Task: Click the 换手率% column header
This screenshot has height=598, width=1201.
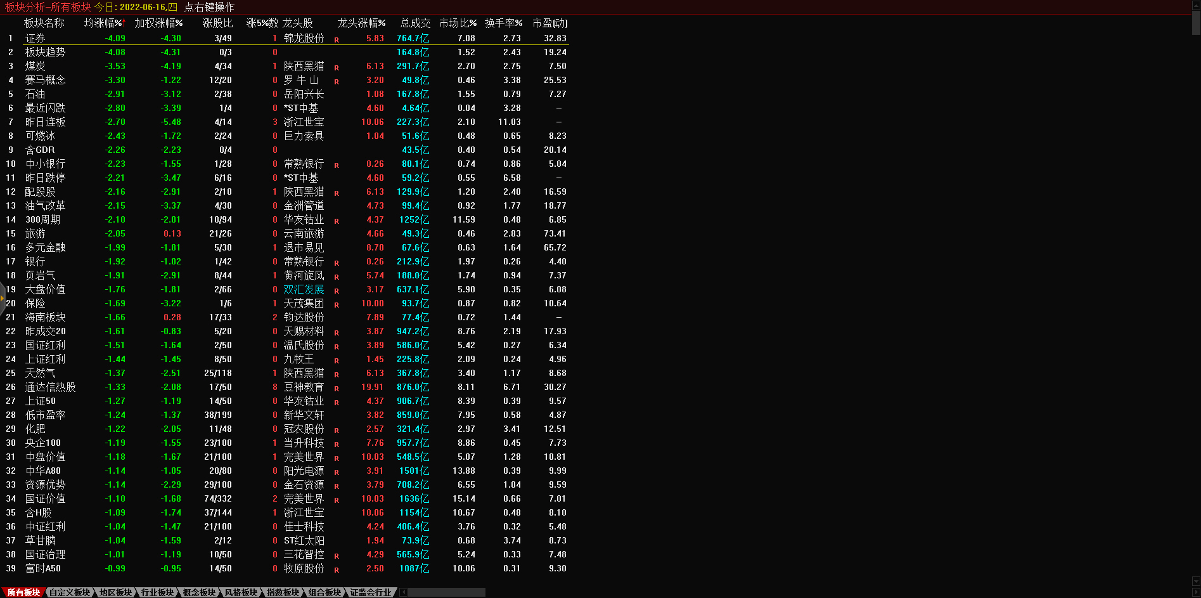Action: click(503, 23)
